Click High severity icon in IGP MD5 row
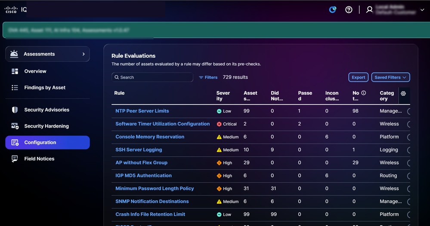This screenshot has height=226, width=430. point(219,176)
